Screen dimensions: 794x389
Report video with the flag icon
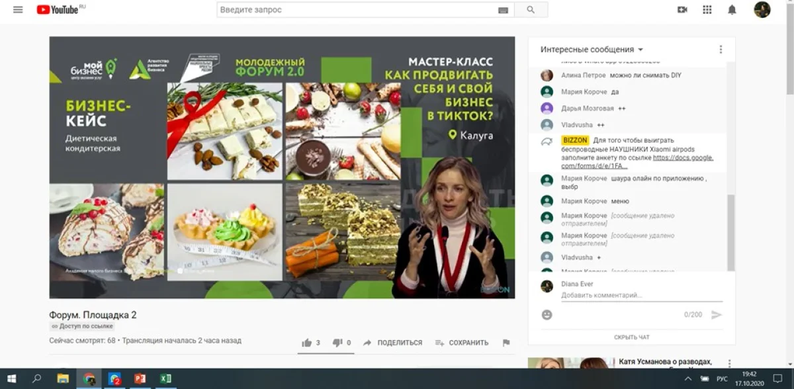506,343
